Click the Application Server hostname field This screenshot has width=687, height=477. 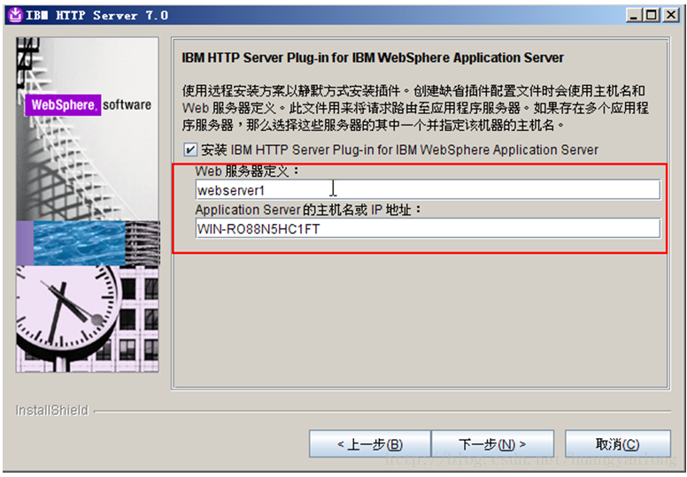(428, 228)
